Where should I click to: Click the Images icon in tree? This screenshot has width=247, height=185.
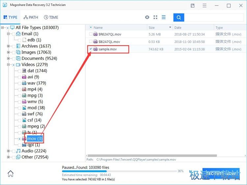[18, 52]
